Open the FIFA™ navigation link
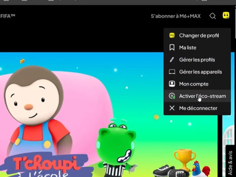236x177 pixels. click(x=8, y=16)
